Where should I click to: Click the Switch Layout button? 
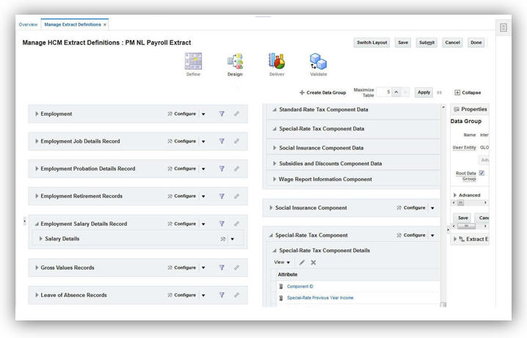pyautogui.click(x=371, y=43)
